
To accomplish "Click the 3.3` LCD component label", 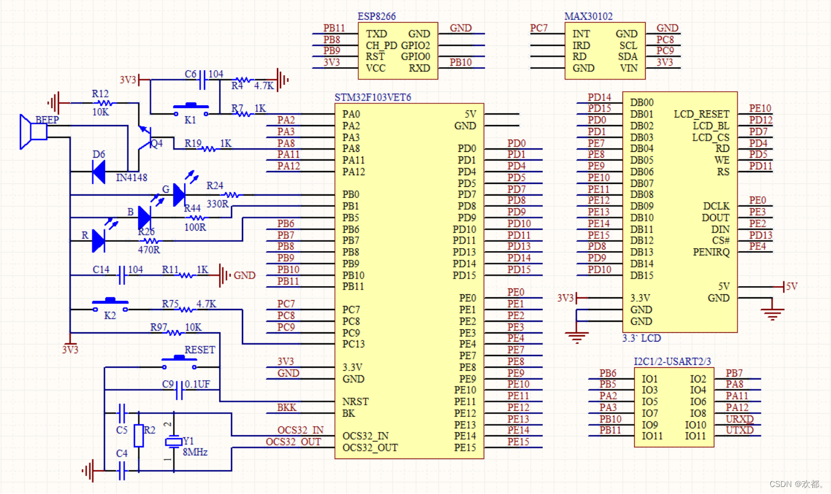I will click(642, 338).
